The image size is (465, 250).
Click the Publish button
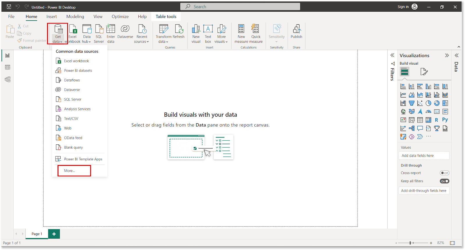click(x=296, y=31)
